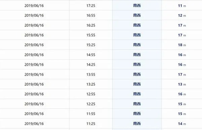
Task: Select the 南西 direction in the 14:55 row
Action: coord(137,55)
